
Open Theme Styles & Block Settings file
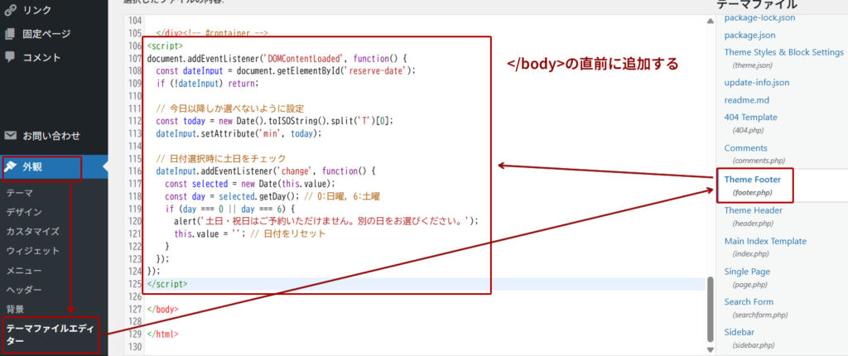pos(783,52)
